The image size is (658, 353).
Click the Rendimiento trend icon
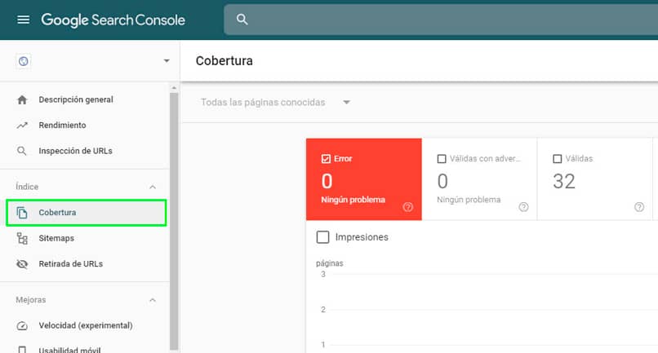point(22,126)
